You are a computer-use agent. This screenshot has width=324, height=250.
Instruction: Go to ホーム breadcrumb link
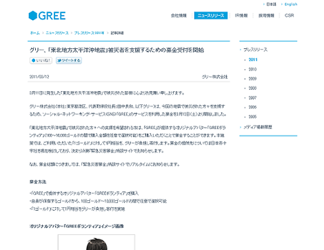pyautogui.click(x=35, y=33)
